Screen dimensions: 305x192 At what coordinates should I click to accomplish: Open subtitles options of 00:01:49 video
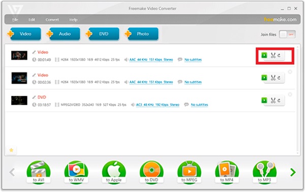coord(193,59)
